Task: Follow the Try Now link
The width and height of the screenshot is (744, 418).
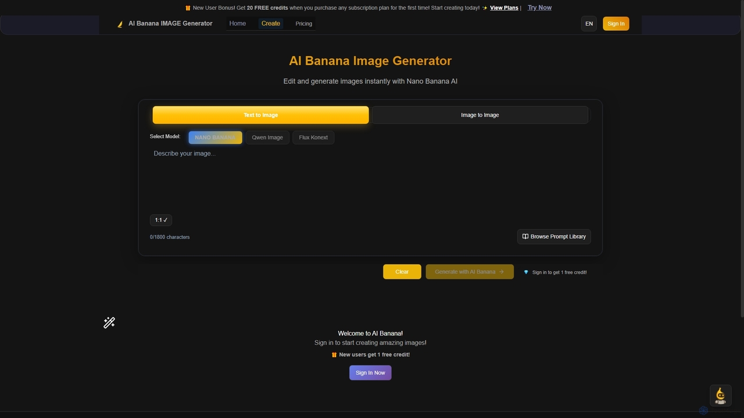Action: (x=539, y=8)
